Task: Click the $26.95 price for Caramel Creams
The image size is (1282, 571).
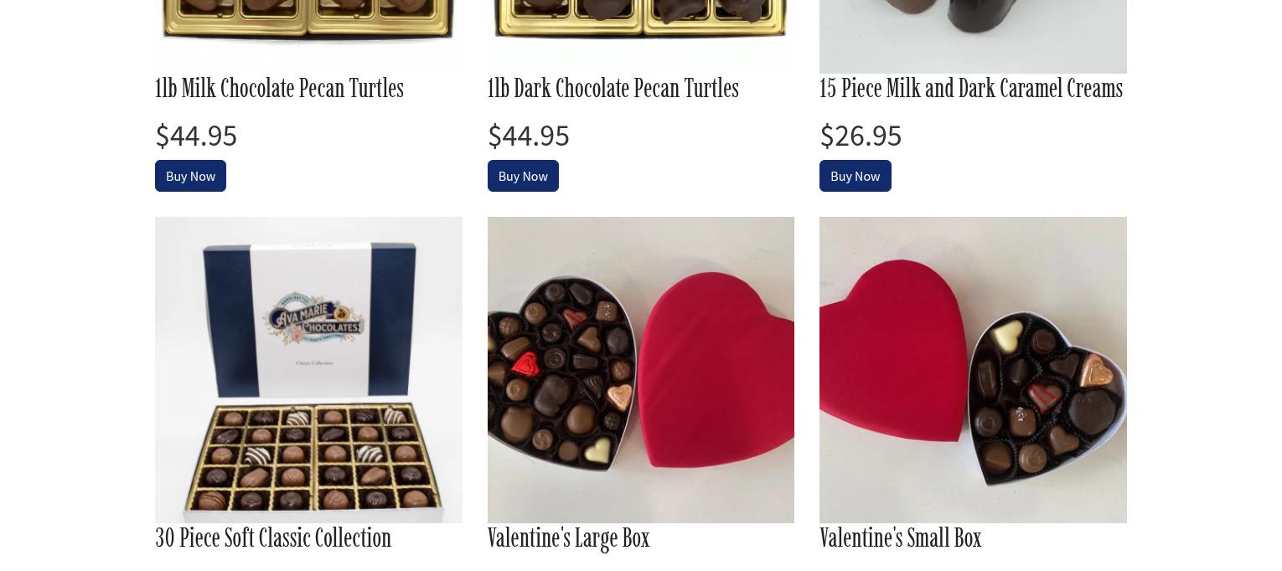Action: point(861,136)
